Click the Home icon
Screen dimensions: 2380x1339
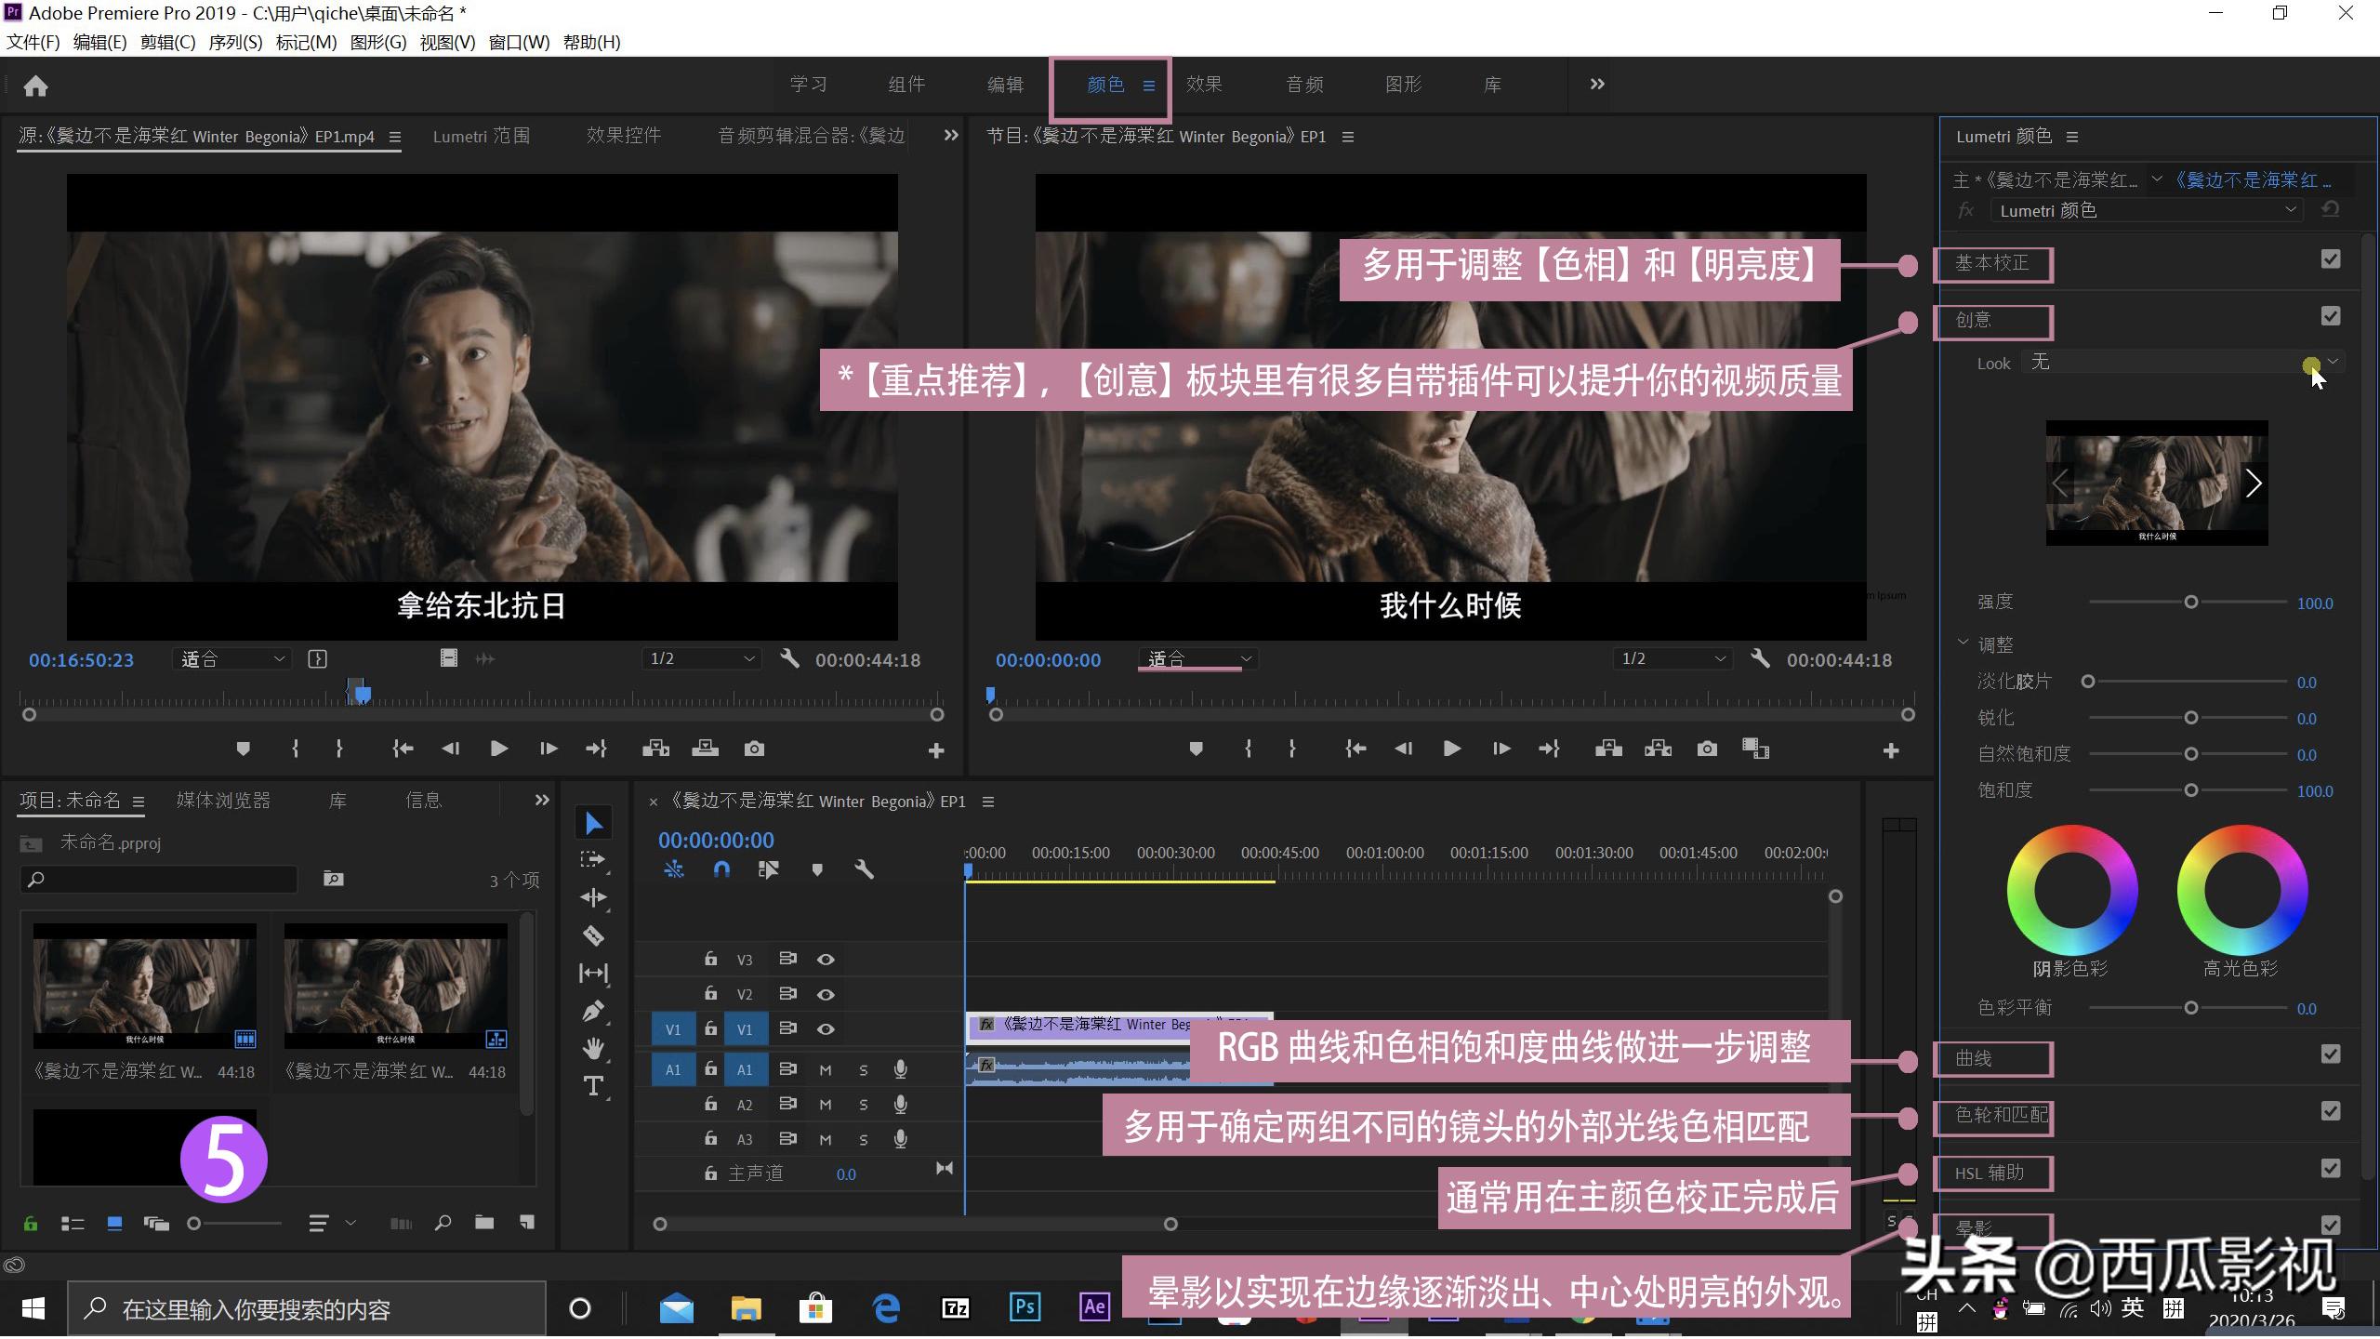[35, 86]
